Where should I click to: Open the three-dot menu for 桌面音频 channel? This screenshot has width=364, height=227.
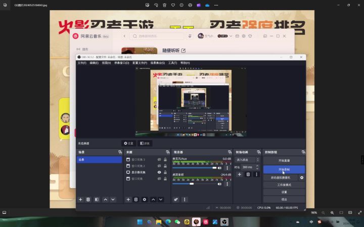227,184
